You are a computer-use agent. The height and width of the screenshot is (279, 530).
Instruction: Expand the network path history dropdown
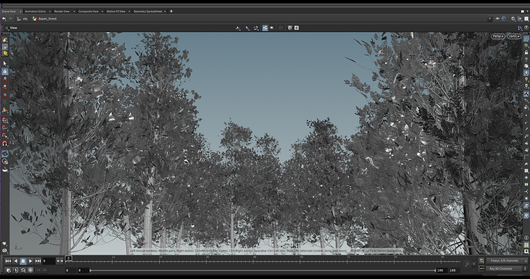(x=490, y=19)
